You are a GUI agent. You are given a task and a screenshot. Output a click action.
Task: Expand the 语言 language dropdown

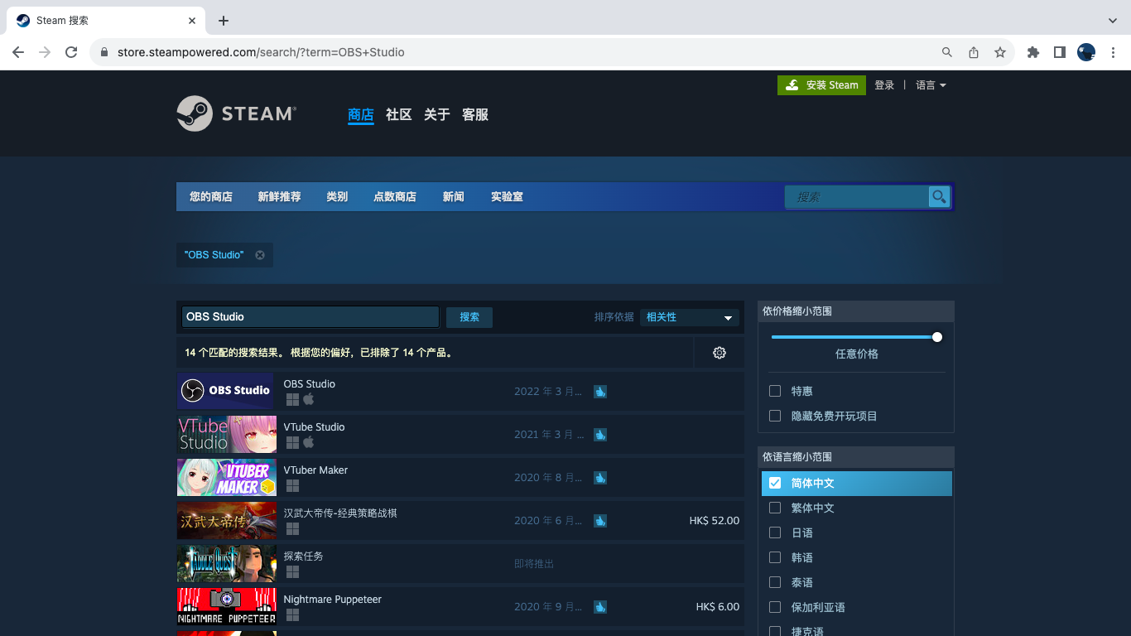(x=931, y=85)
